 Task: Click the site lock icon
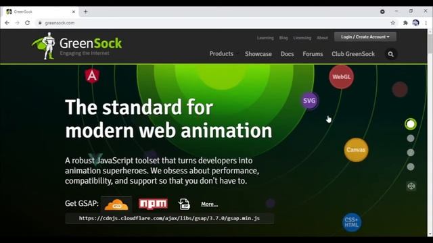(40, 23)
